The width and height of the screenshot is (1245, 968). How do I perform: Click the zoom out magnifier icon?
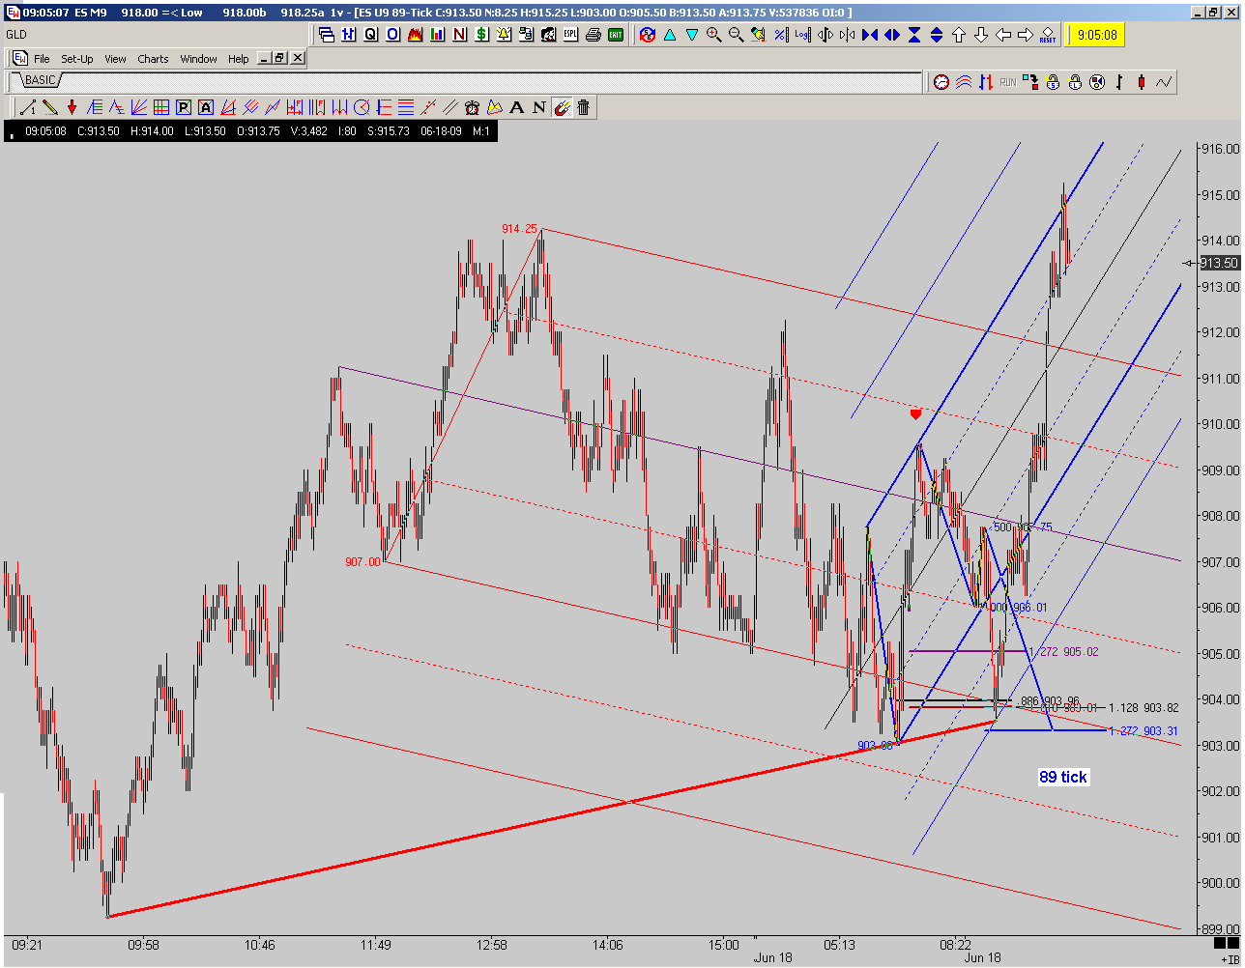(736, 35)
